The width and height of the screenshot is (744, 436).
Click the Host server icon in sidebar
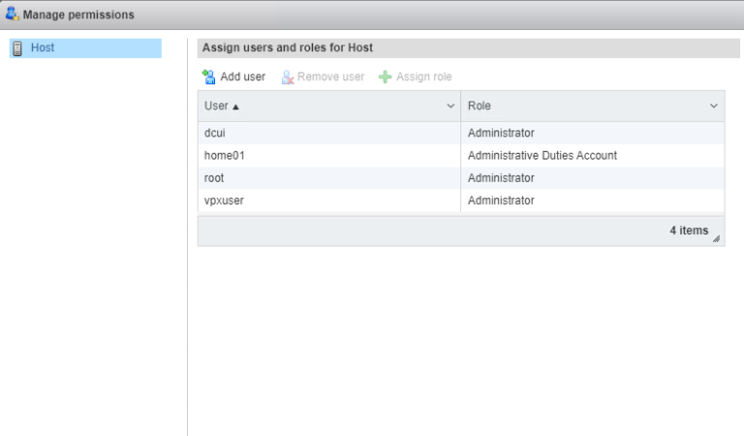click(x=17, y=48)
